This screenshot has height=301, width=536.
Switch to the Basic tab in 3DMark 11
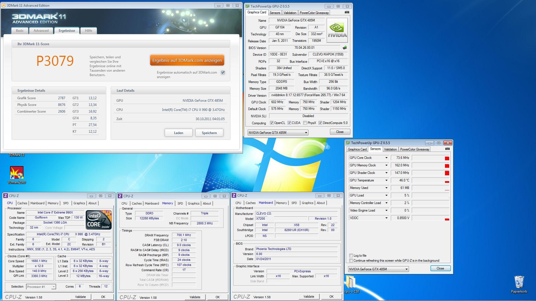coord(20,31)
